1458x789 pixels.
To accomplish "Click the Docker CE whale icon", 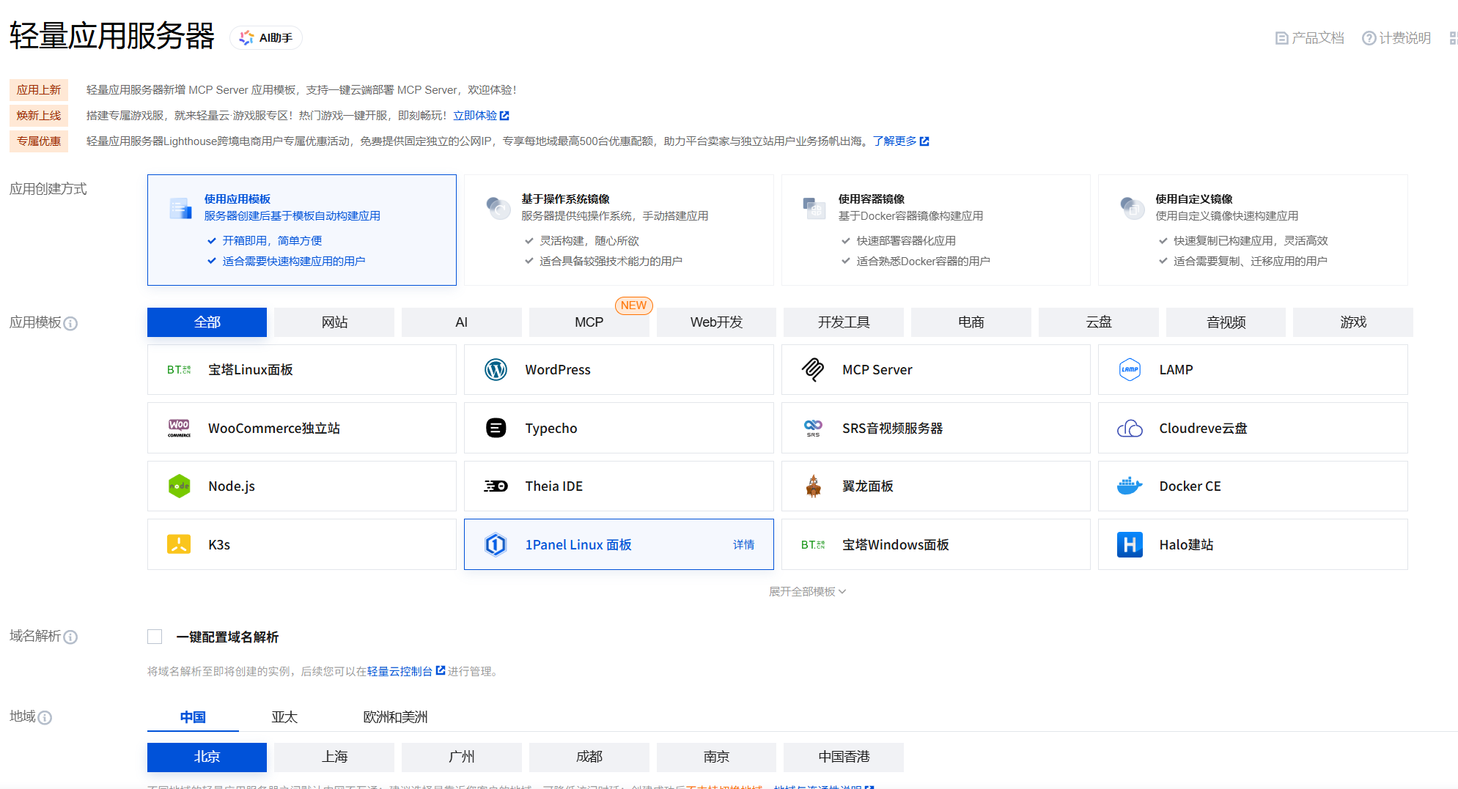I will pos(1130,486).
